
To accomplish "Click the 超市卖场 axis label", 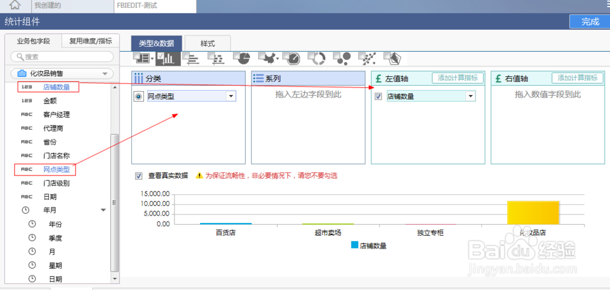I will [x=328, y=233].
